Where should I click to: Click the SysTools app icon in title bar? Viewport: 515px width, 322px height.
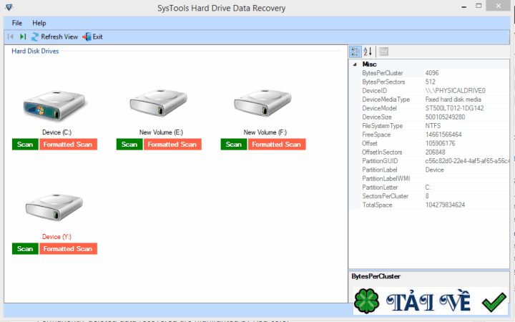(x=9, y=7)
